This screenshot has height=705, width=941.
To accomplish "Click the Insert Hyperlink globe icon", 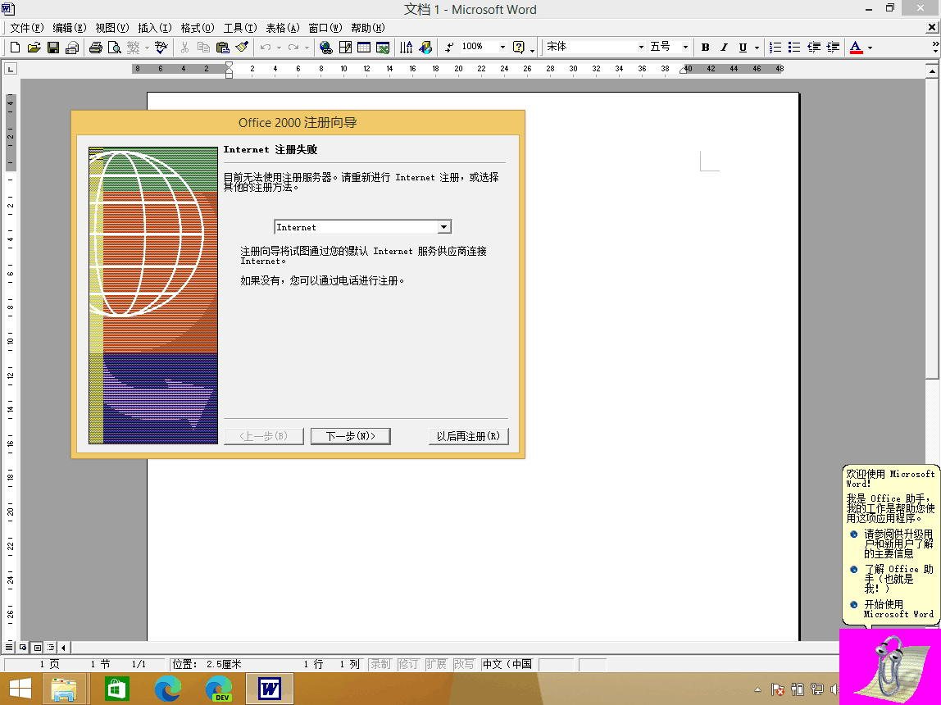I will coord(325,48).
